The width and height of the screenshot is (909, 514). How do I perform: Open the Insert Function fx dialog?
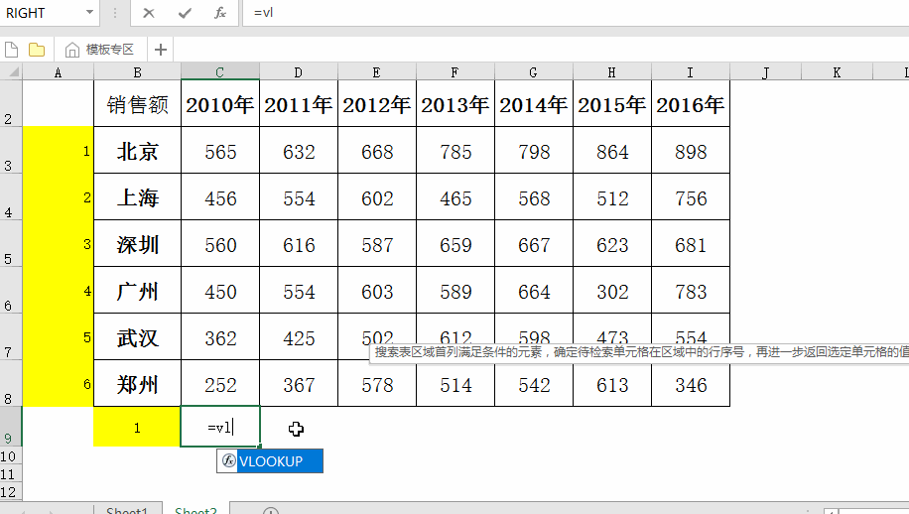point(220,13)
